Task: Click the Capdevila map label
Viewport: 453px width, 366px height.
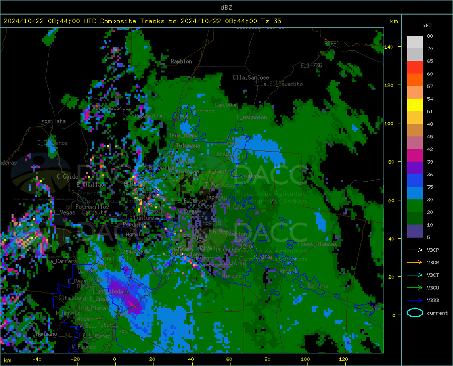Action: (148, 116)
